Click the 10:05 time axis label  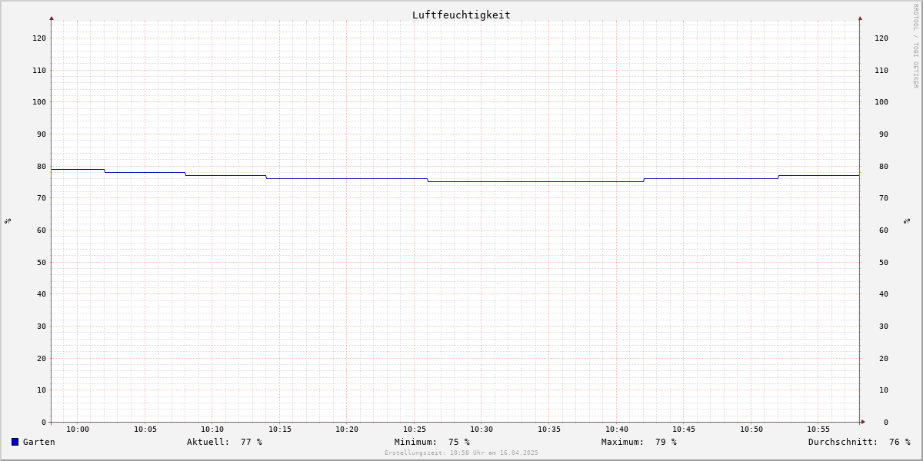point(145,429)
